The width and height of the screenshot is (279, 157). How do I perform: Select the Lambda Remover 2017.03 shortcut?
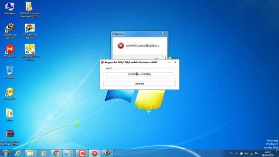tap(30, 52)
